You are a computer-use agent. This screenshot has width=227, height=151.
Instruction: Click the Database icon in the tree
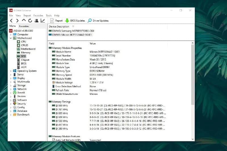[15, 111]
